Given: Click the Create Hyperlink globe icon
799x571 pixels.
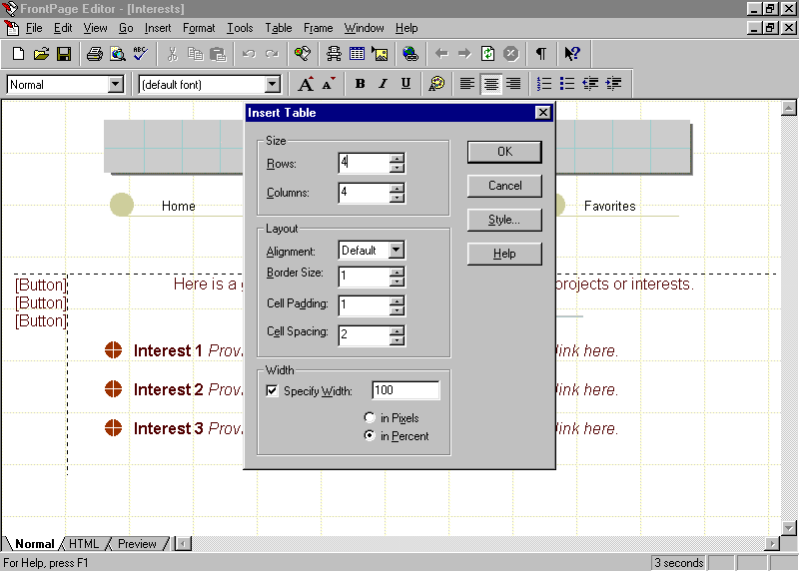Looking at the screenshot, I should 410,54.
